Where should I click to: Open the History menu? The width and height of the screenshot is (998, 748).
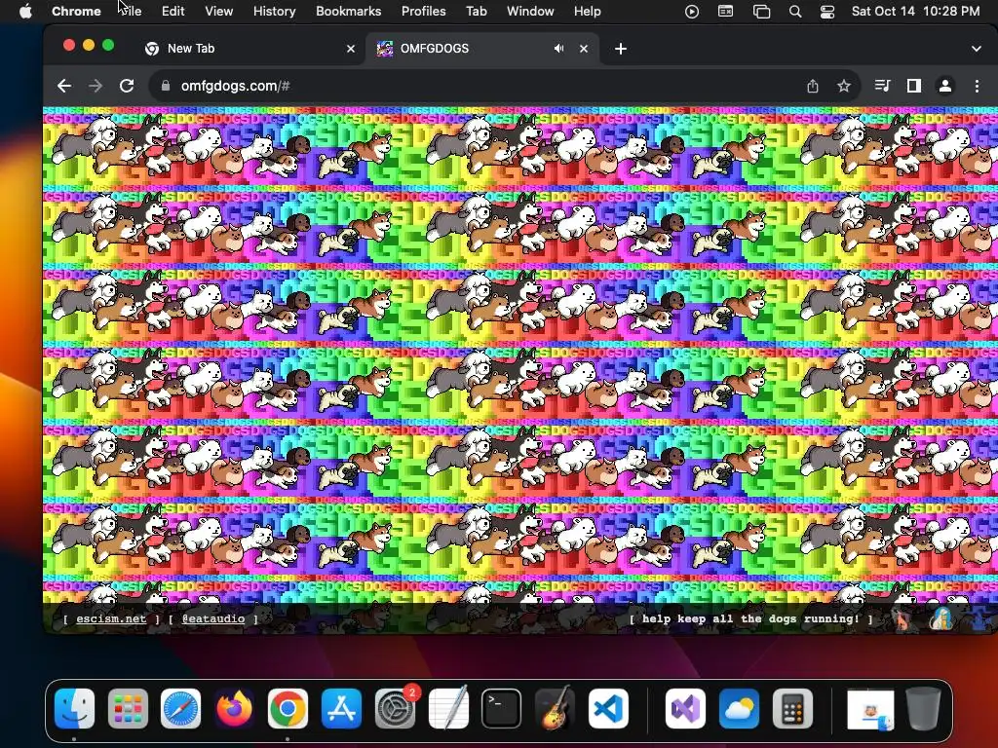[x=274, y=11]
